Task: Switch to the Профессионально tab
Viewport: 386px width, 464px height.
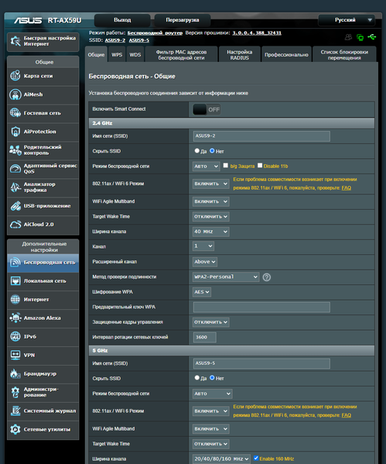Action: pos(286,54)
